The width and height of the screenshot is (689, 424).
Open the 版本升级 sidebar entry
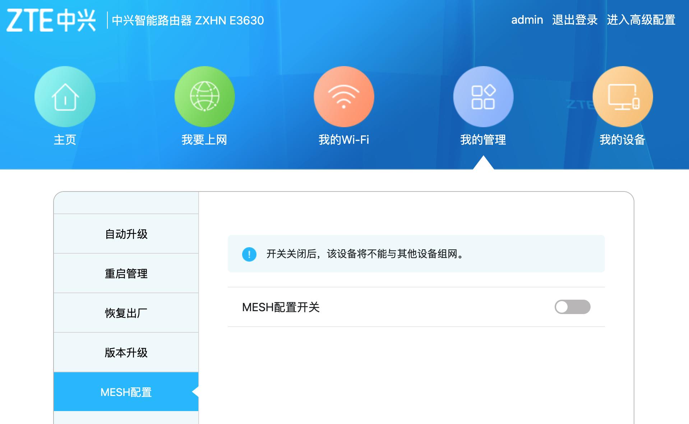[x=126, y=352]
